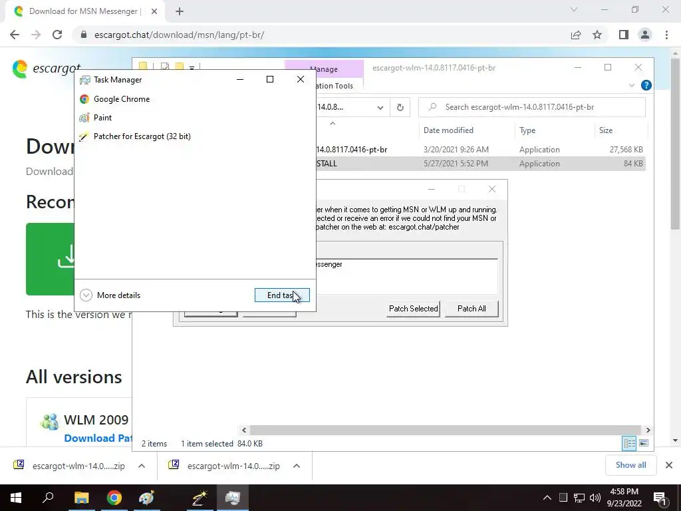Click Patch All button in patcher

tap(472, 309)
